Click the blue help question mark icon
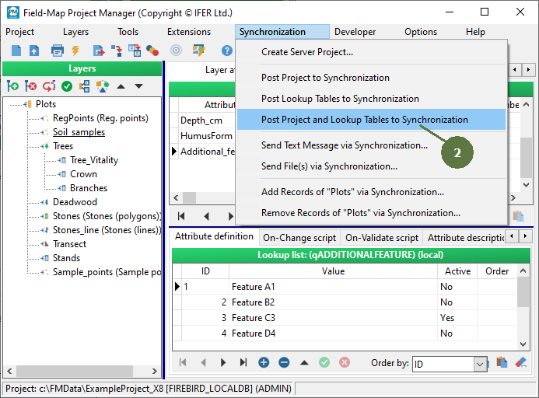The image size is (539, 398). tap(227, 51)
